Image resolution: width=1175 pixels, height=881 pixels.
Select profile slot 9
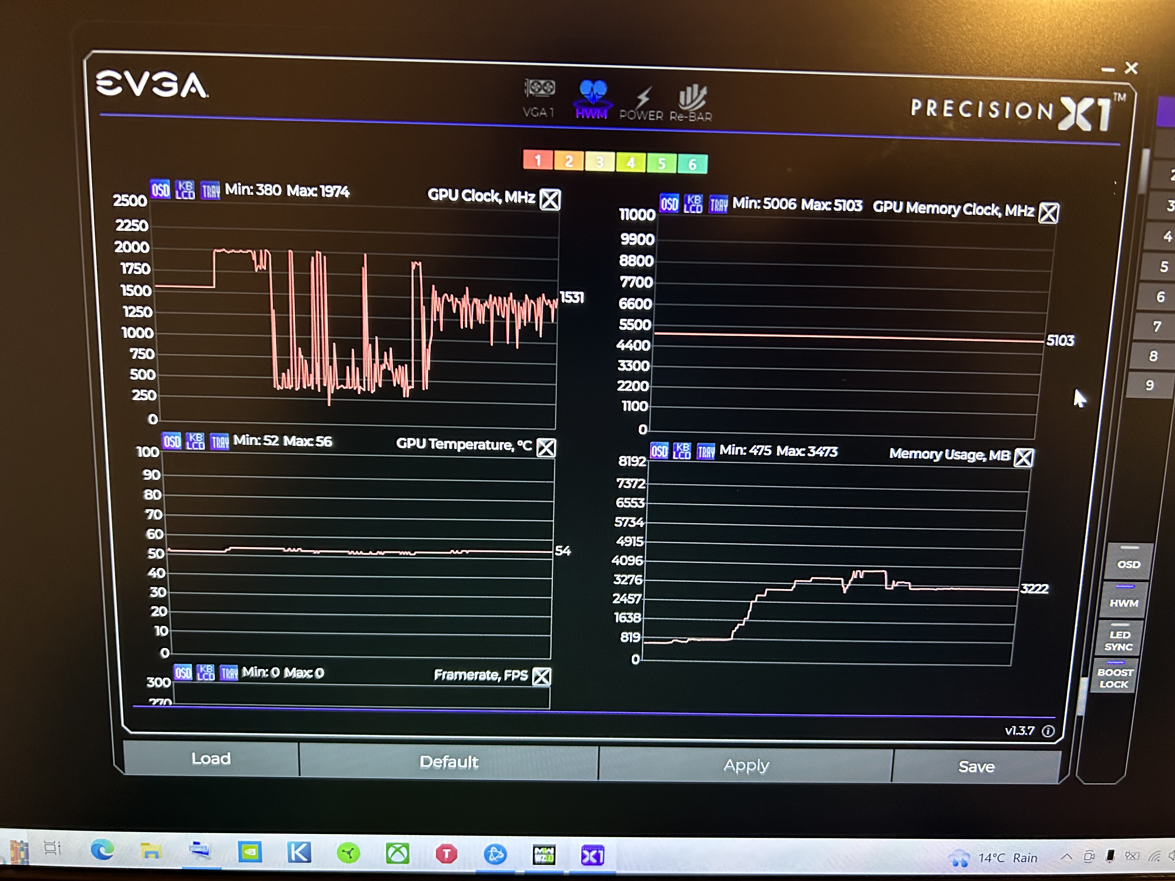(1149, 385)
